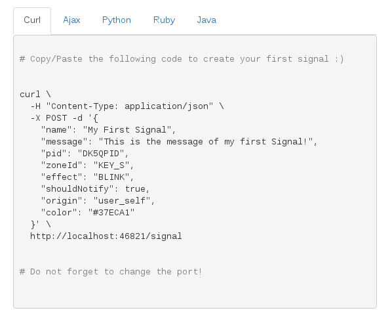The height and width of the screenshot is (325, 390).
Task: Select the Curl tab
Action: coord(32,20)
